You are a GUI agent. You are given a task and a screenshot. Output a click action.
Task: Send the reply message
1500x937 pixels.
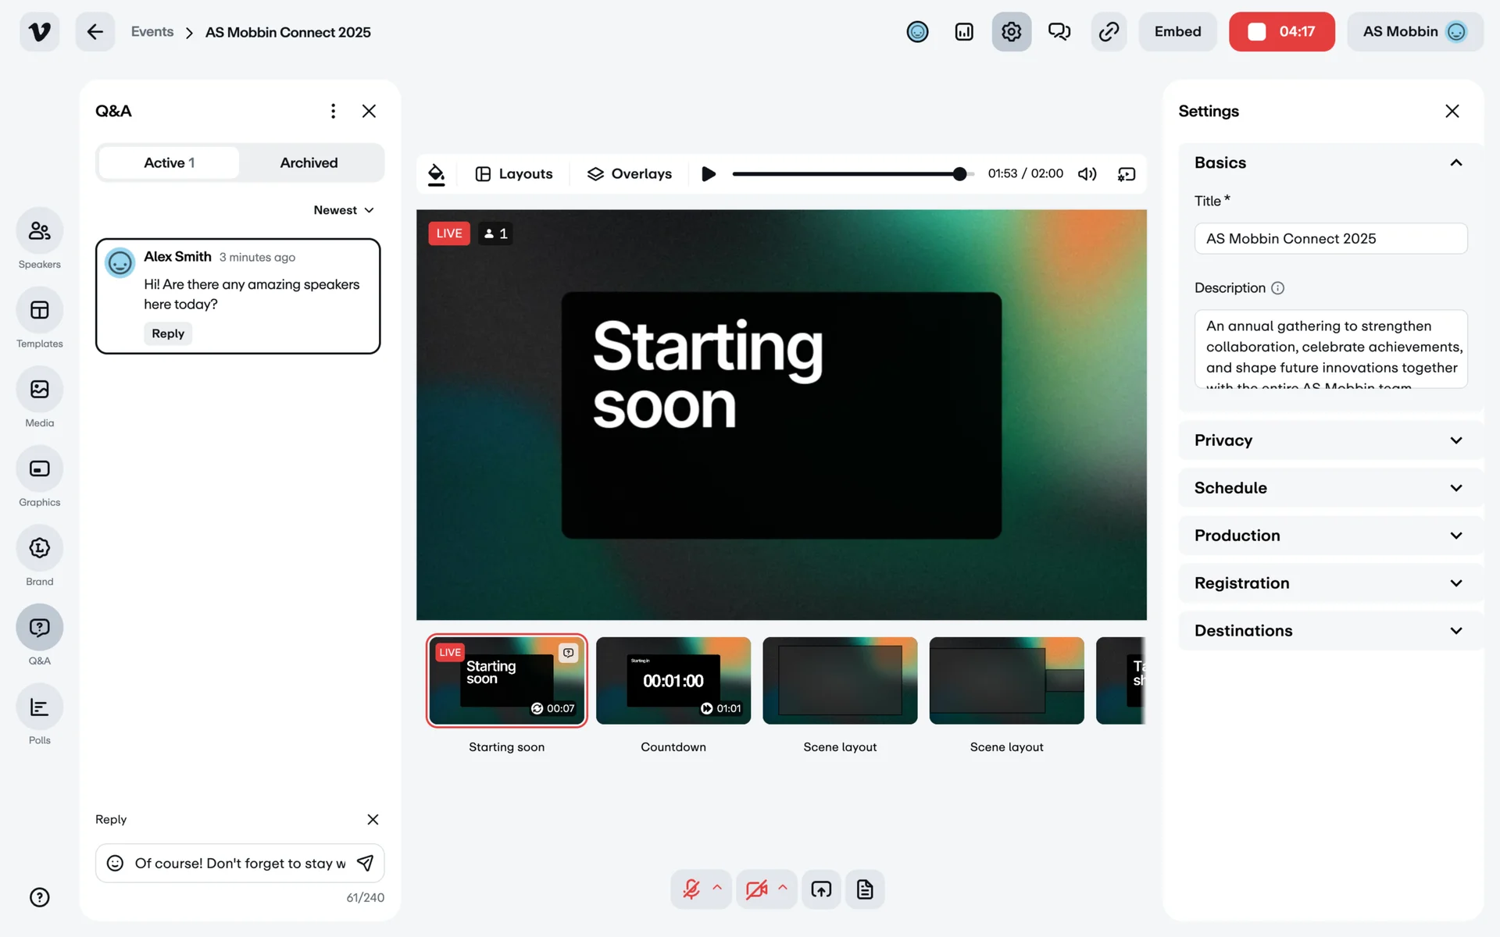[365, 863]
